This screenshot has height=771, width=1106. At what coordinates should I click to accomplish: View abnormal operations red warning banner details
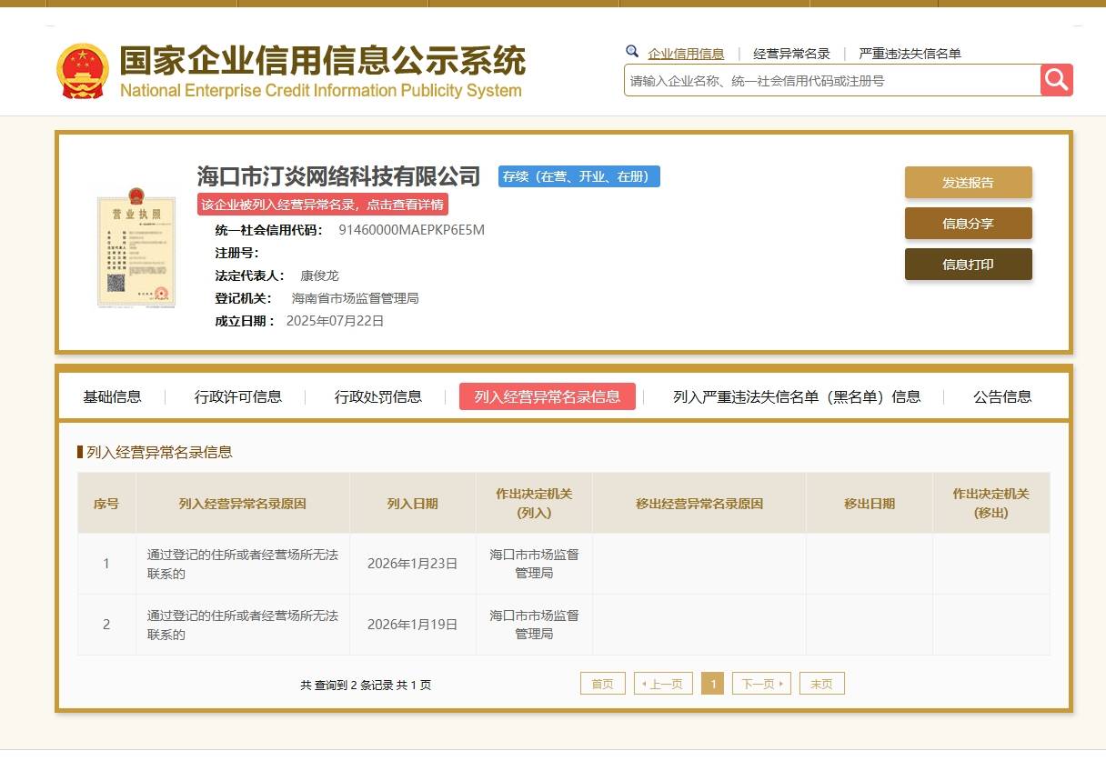click(x=323, y=205)
